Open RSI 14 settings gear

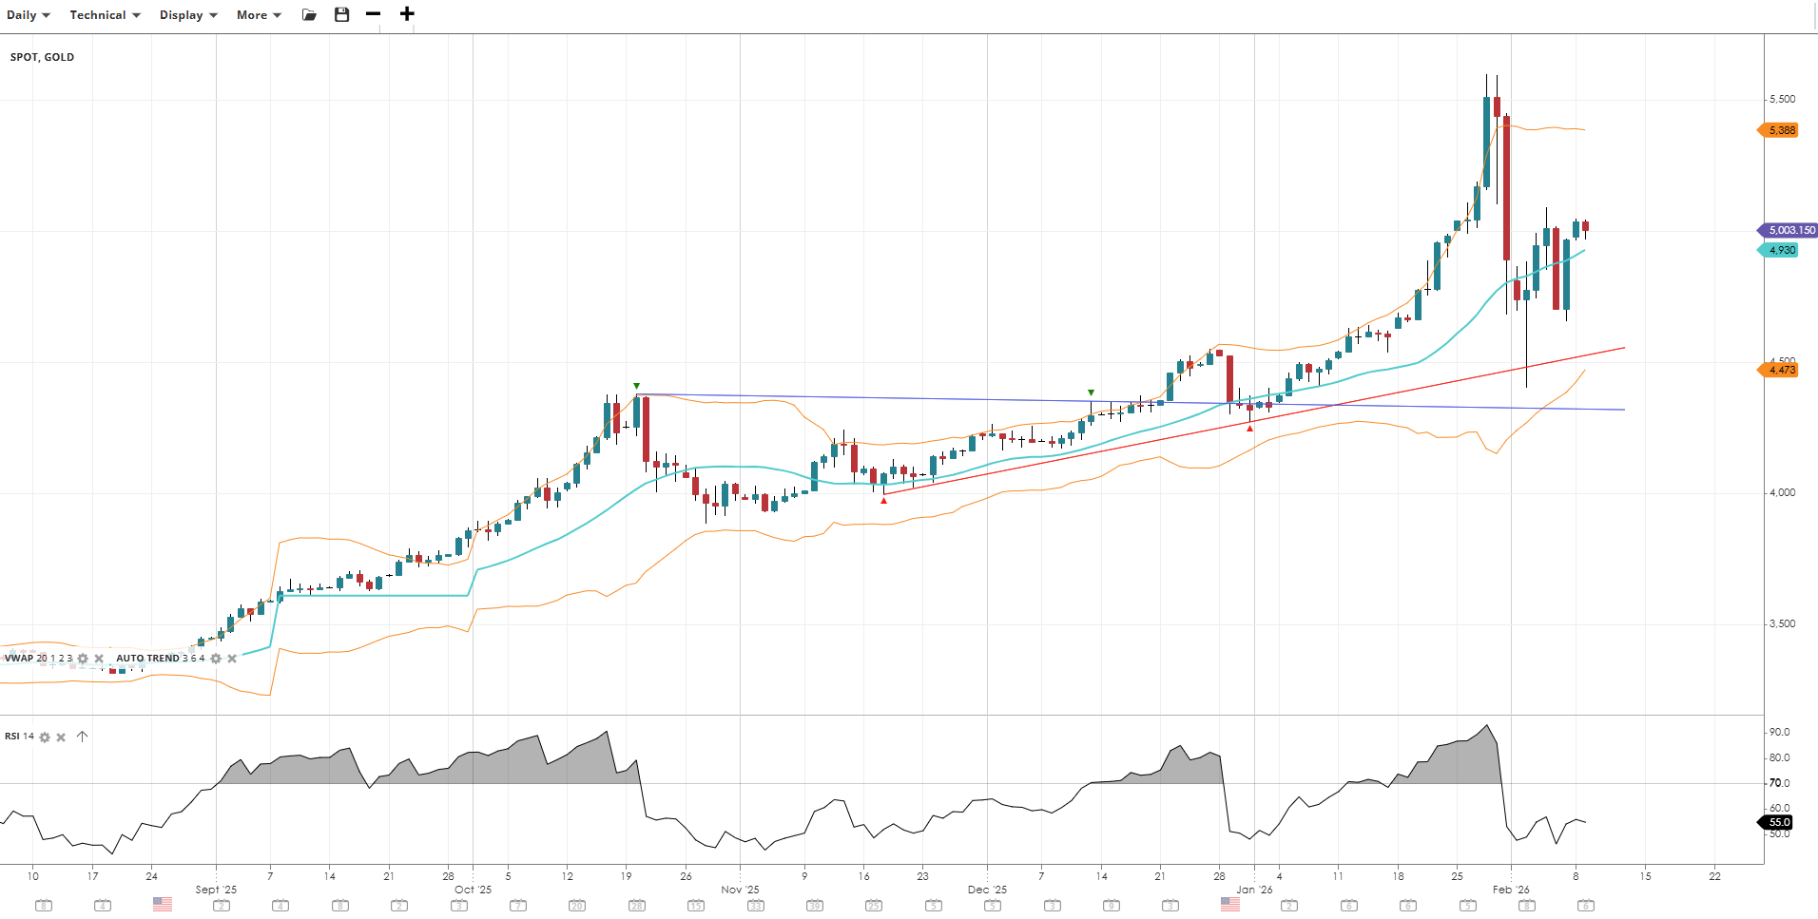tap(45, 737)
